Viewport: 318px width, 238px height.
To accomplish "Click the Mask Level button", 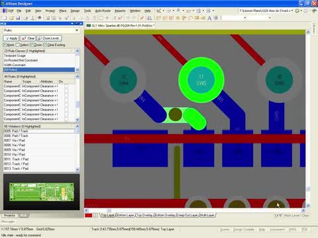I will (291, 216).
